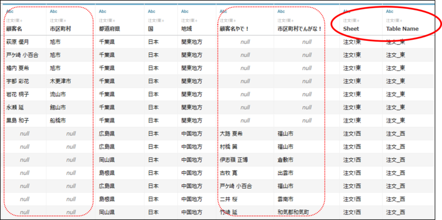This screenshot has height=220, width=442.
Task: Click the cell 倉敷市
Action: (x=285, y=160)
